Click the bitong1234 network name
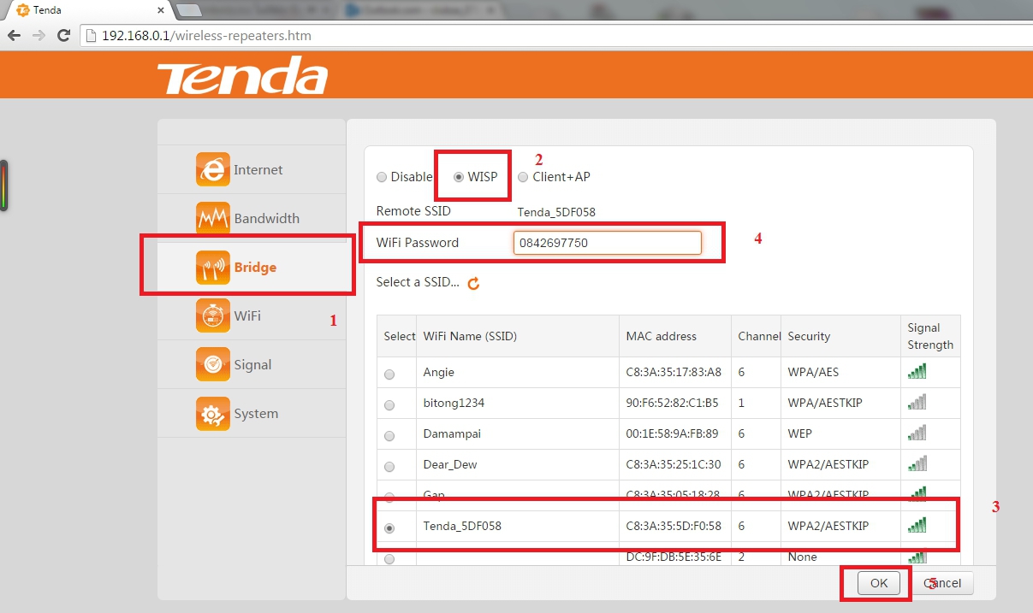Screen dimensions: 1033x613 coord(454,403)
